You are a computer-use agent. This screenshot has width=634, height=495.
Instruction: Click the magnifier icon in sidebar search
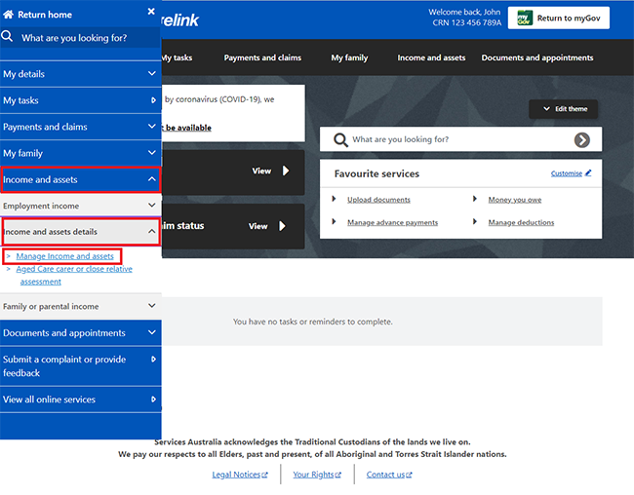8,37
